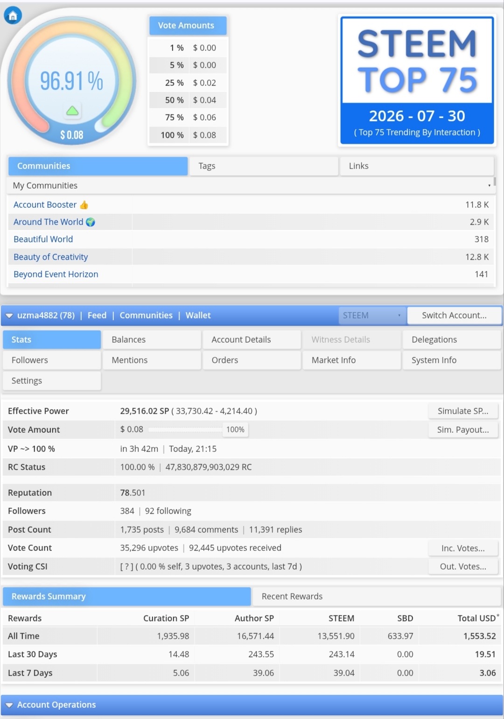Image resolution: width=504 pixels, height=719 pixels.
Task: Click the blue home icon
Action: point(13,16)
